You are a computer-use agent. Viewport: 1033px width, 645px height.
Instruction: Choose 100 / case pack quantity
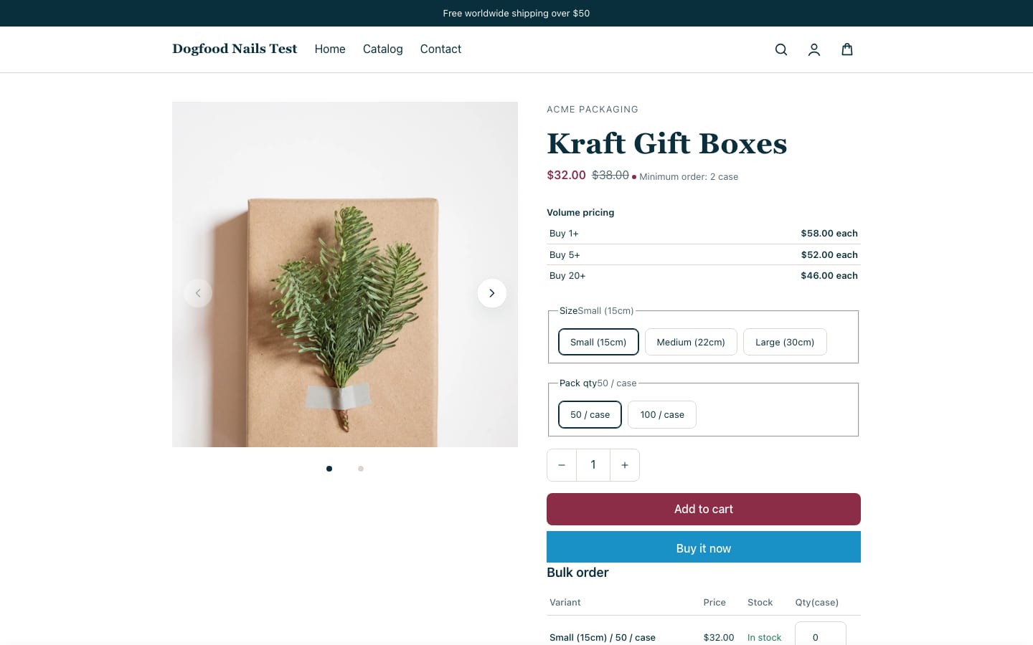click(662, 414)
